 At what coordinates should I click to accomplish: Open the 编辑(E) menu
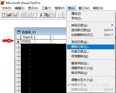click(19, 8)
